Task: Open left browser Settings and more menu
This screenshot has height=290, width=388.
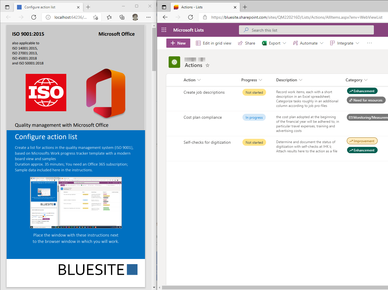Action: click(148, 17)
